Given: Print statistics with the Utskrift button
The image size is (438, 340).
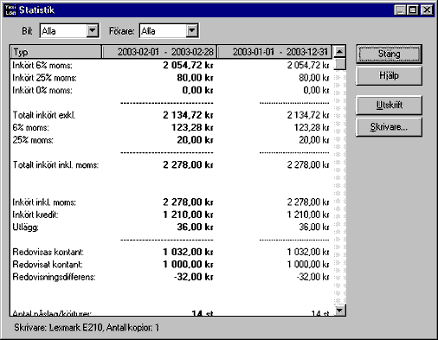Looking at the screenshot, I should 389,105.
